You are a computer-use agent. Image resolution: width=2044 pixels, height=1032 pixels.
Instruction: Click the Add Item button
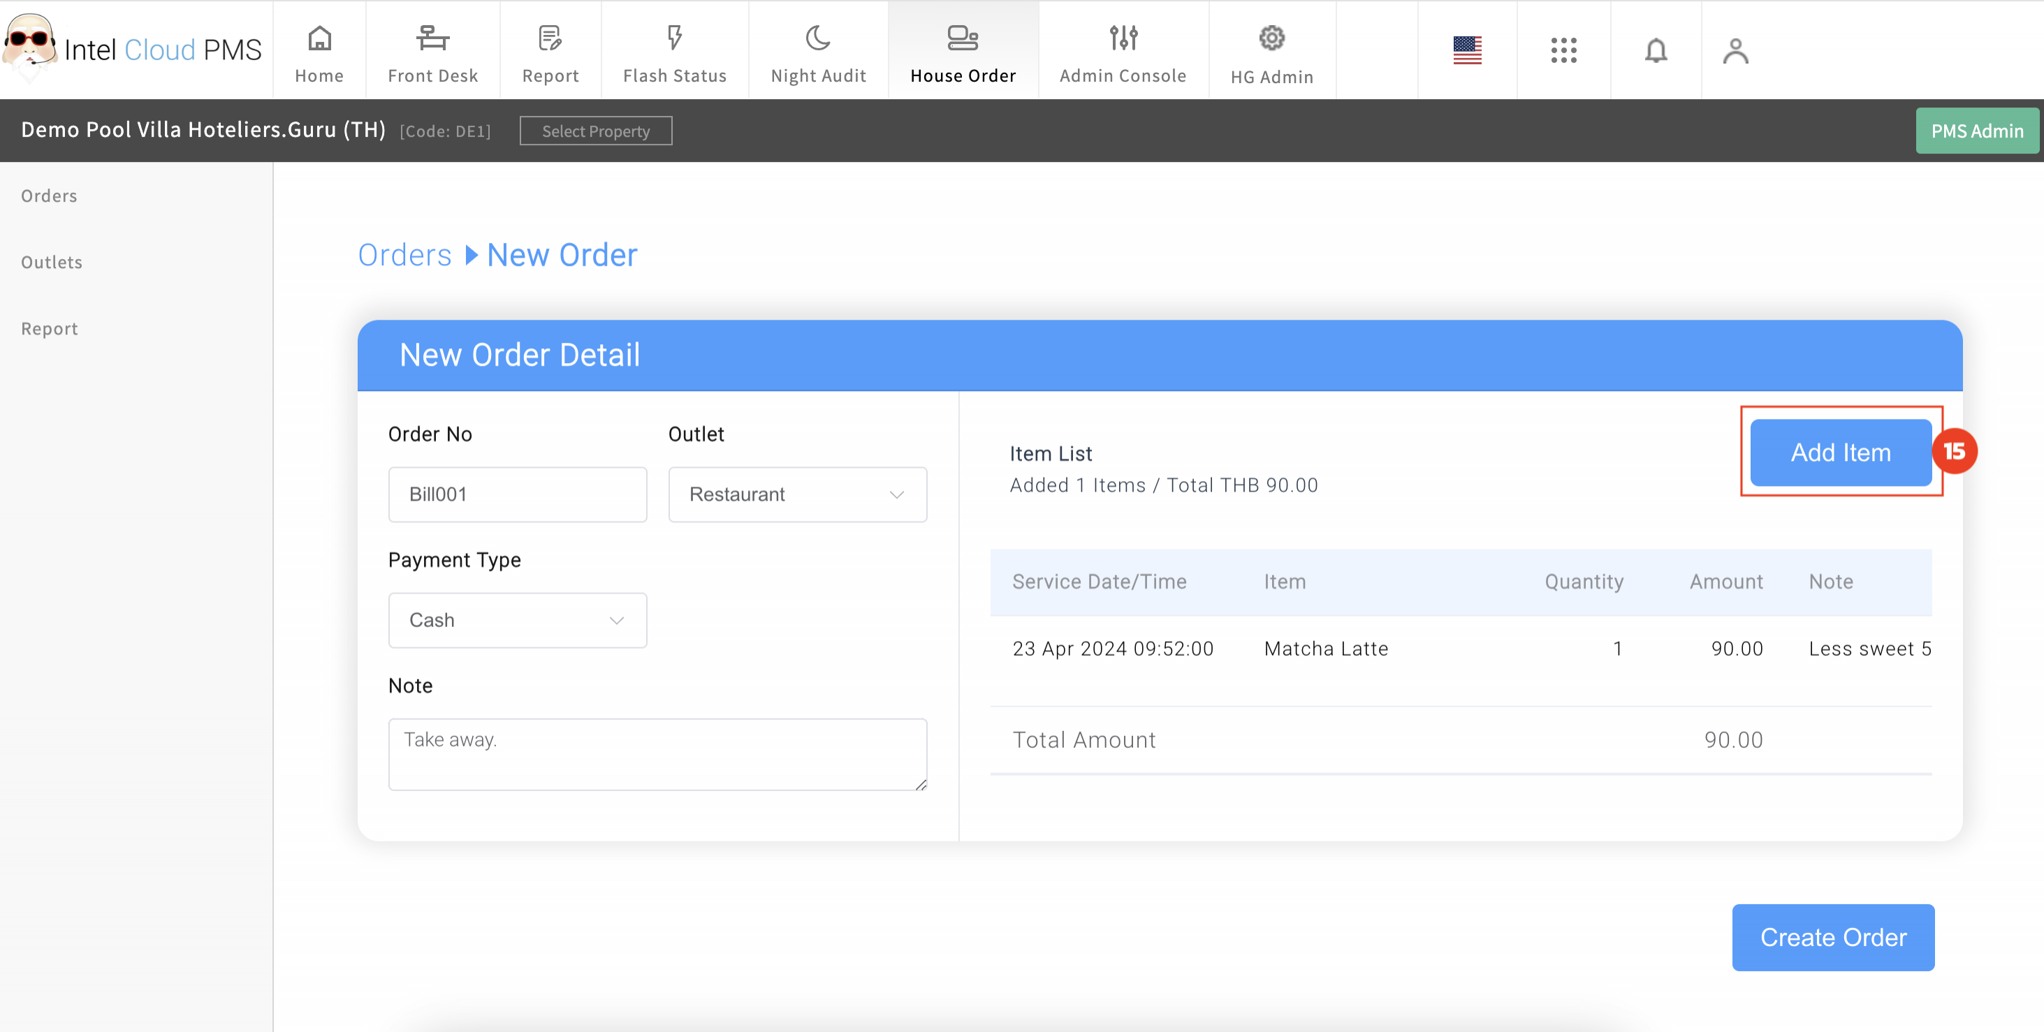pos(1840,452)
